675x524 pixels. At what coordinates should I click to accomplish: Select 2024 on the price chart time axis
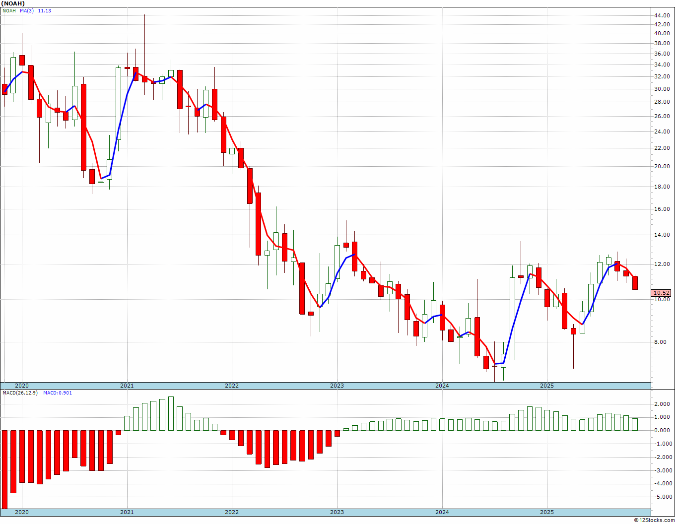pyautogui.click(x=442, y=386)
